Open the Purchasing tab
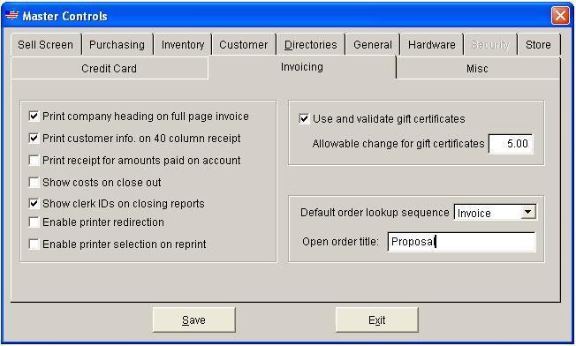Image resolution: width=576 pixels, height=346 pixels. pos(117,45)
